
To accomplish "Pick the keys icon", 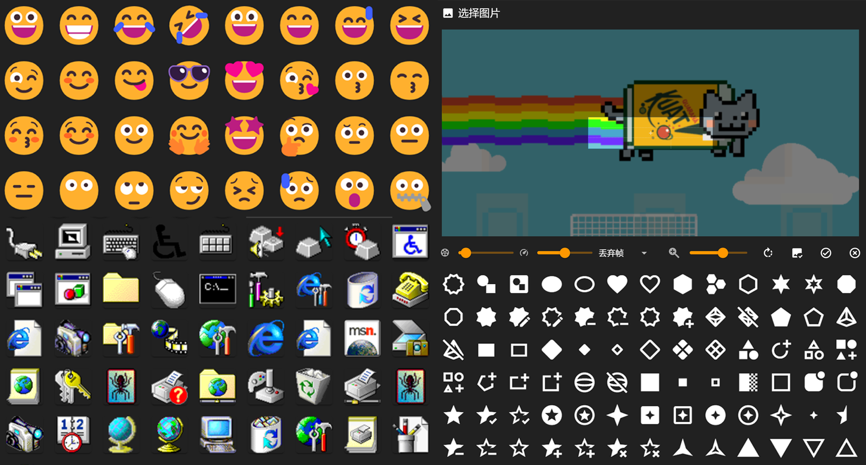I will point(72,385).
